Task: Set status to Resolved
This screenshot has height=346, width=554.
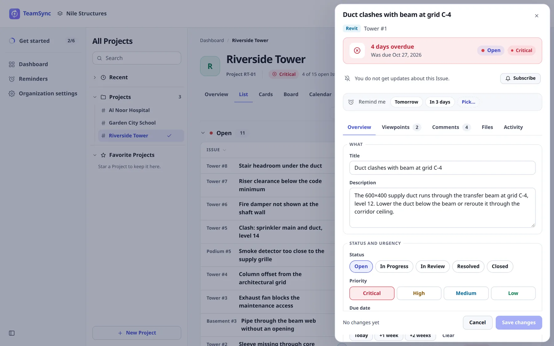Action: coord(468,266)
